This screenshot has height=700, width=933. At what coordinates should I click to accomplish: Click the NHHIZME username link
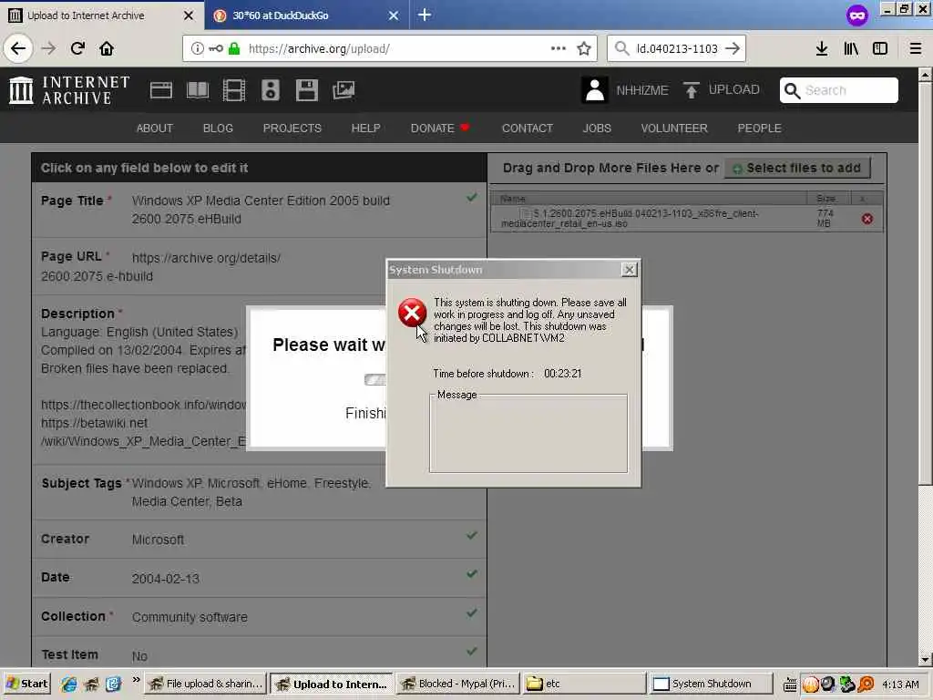(x=642, y=90)
